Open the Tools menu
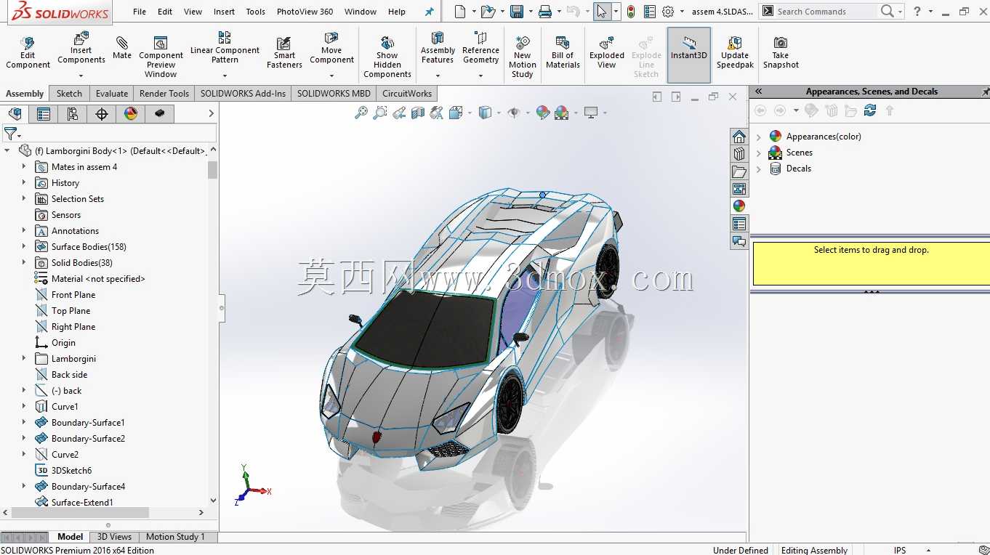990x555 pixels. 255,12
